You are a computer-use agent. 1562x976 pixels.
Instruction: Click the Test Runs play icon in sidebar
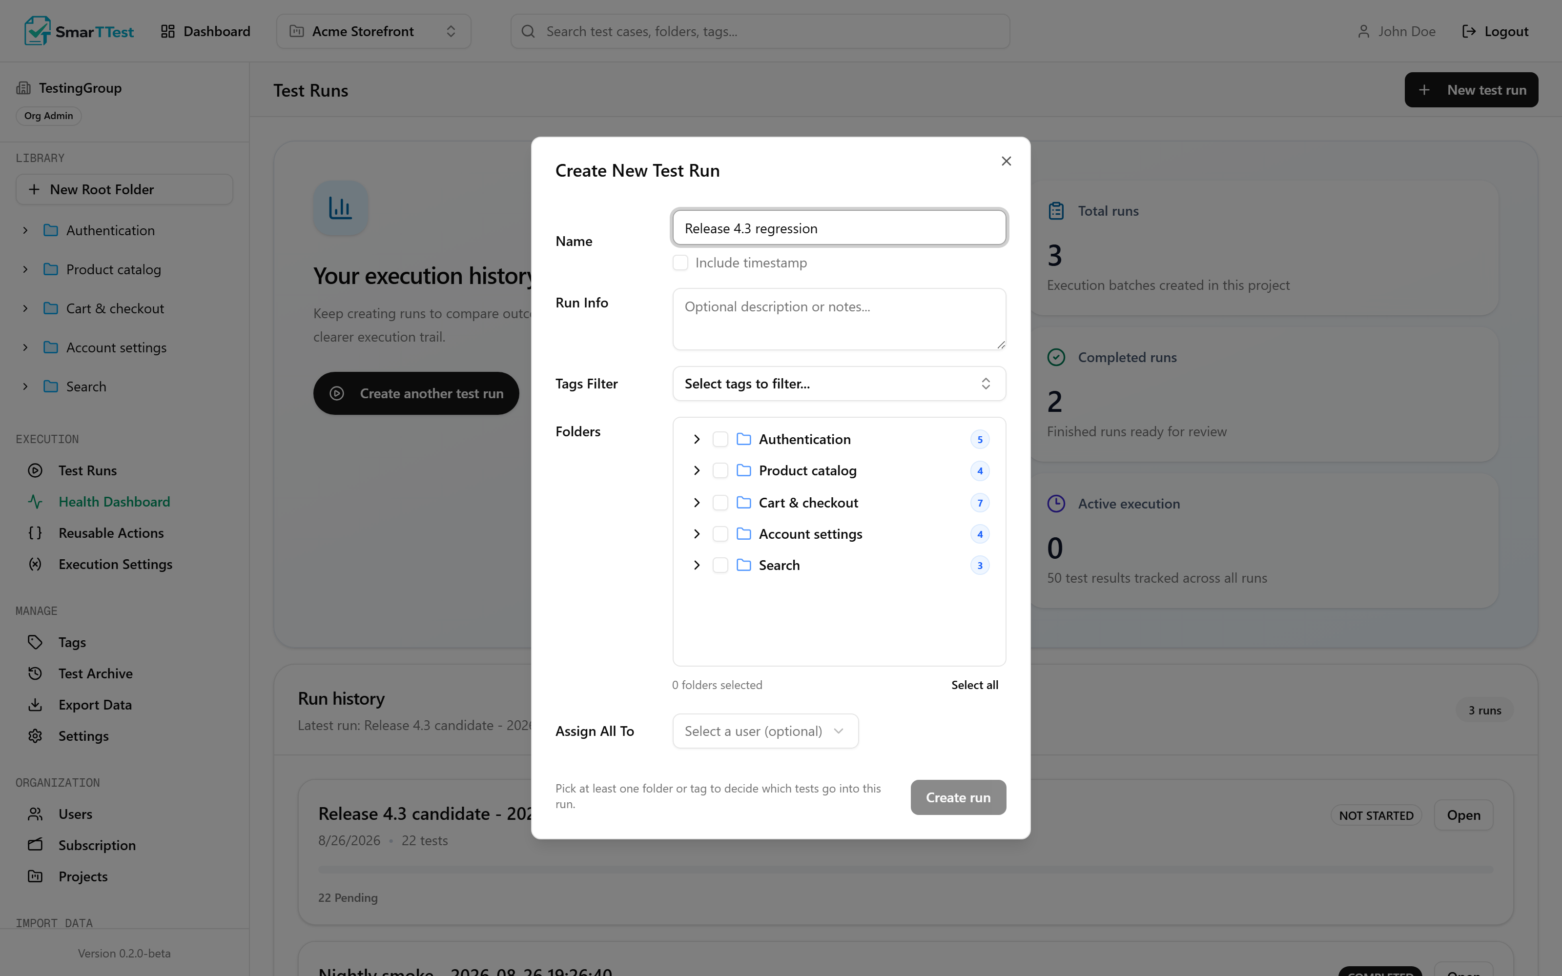tap(36, 470)
